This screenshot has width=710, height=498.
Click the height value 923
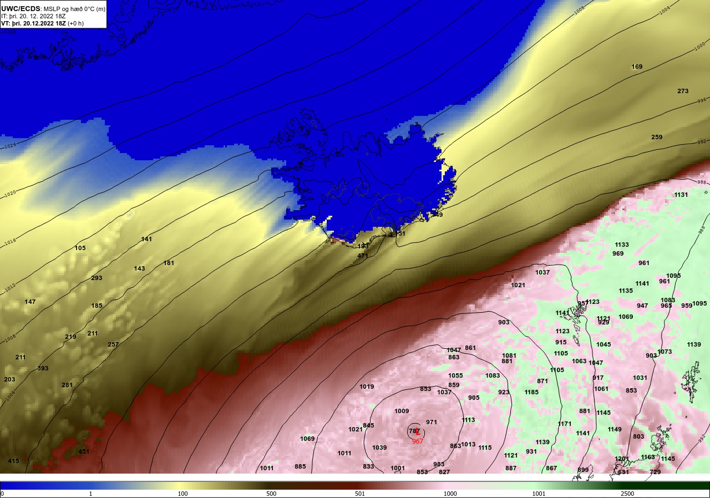click(x=504, y=392)
